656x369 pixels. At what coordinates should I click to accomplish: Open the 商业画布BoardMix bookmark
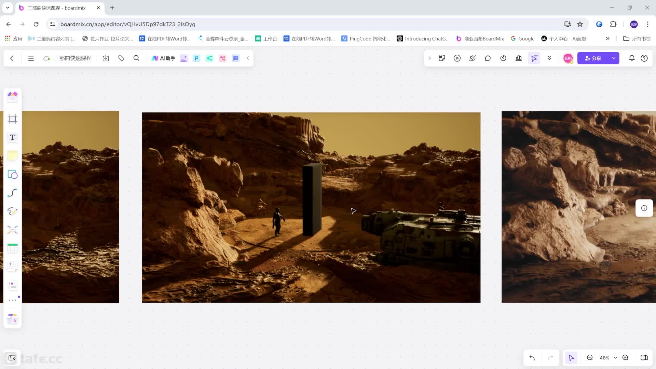click(480, 39)
